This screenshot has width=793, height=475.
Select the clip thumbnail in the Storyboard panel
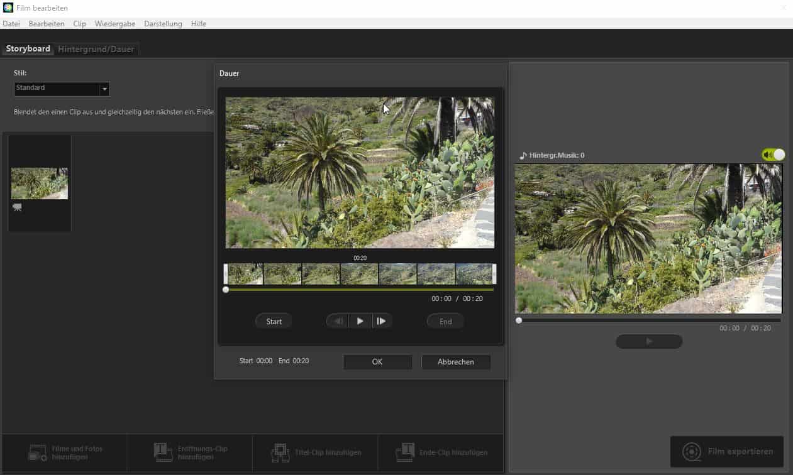39,183
